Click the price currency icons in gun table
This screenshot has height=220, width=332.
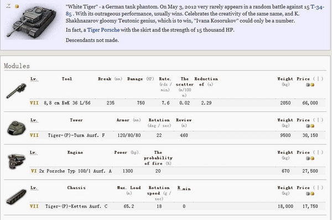(310, 85)
